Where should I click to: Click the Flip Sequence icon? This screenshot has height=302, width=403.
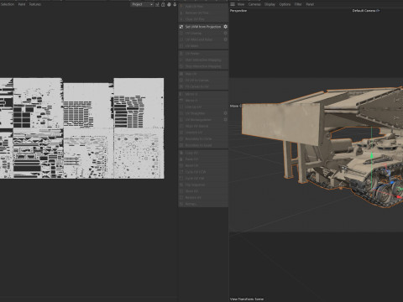(181, 185)
